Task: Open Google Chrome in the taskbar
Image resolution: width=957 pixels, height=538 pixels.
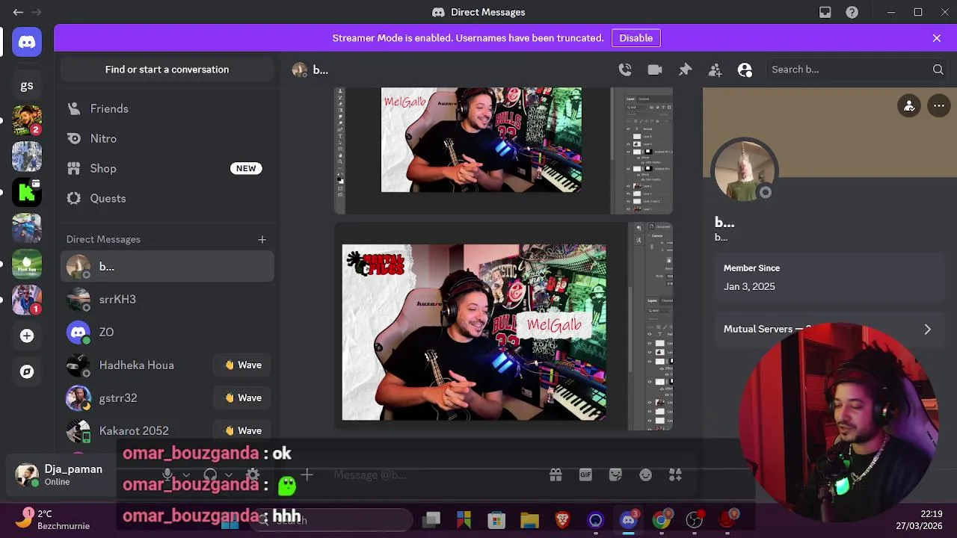Action: tap(661, 520)
